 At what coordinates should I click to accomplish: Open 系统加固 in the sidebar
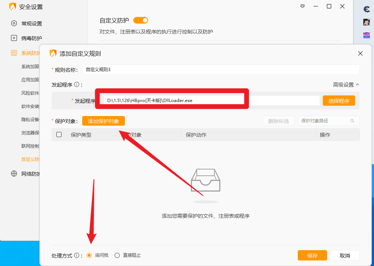[x=30, y=67]
